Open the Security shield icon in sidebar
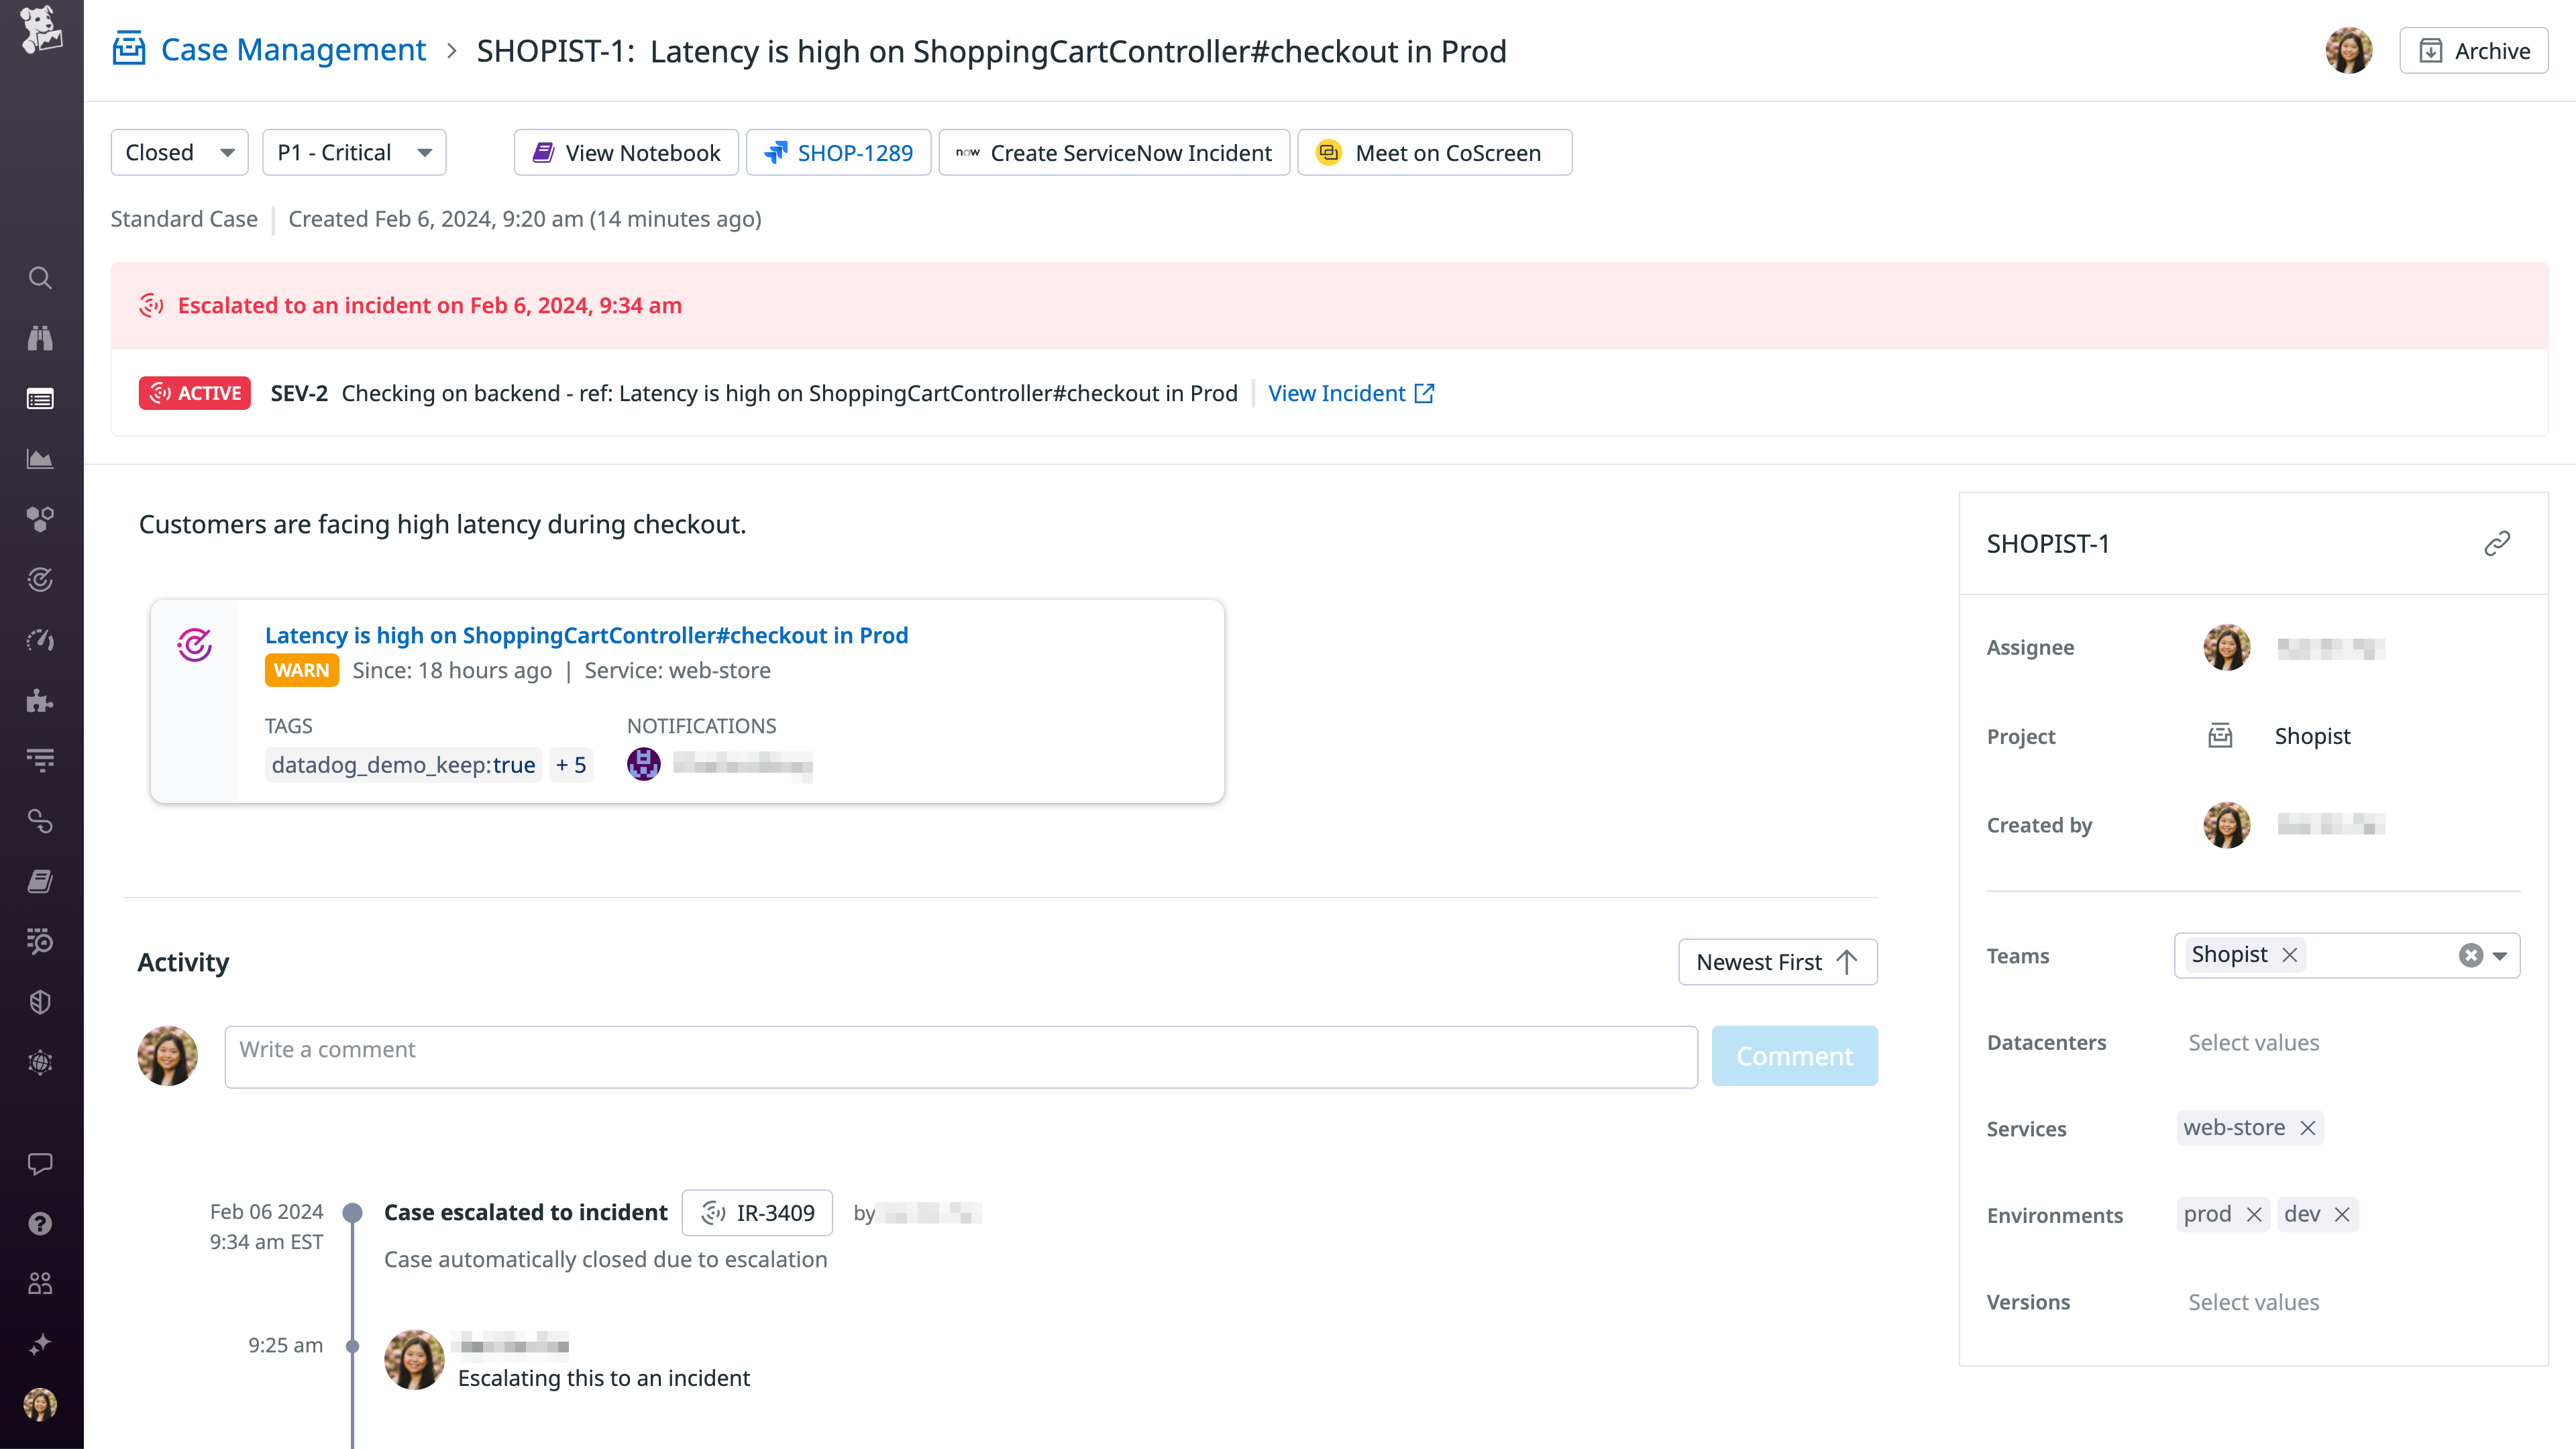 coord(40,1002)
